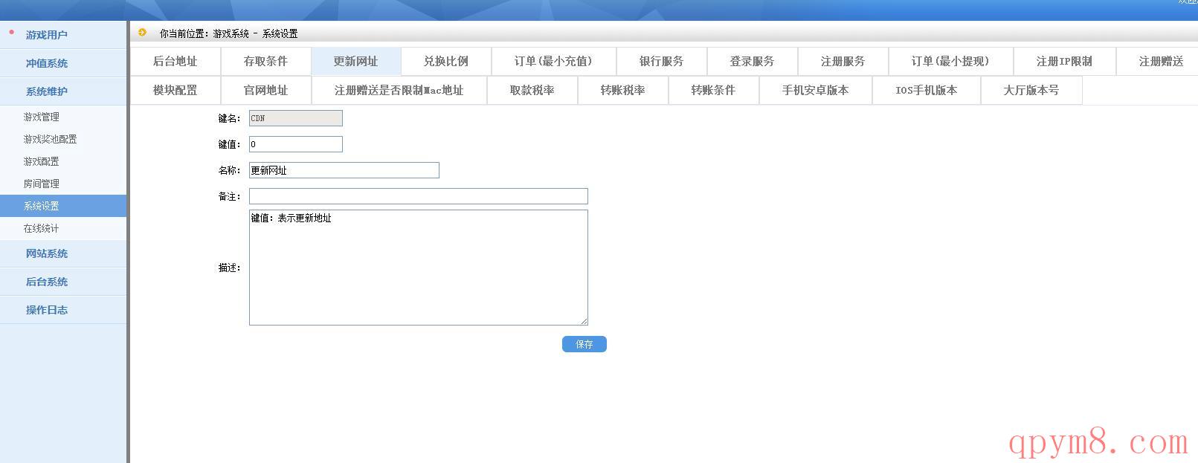Open the 后台地址 tab

175,62
